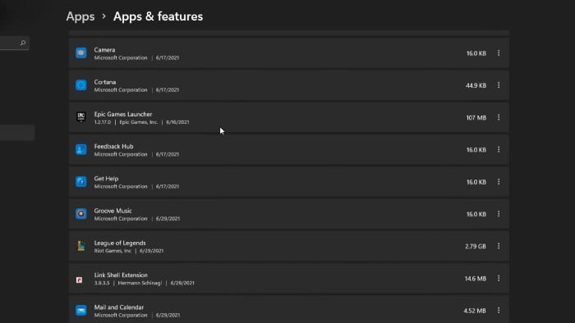The image size is (575, 323).
Task: Click the League of Legends icon
Action: pyautogui.click(x=81, y=246)
